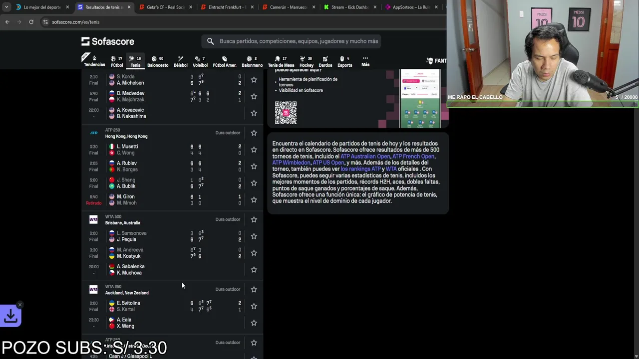Open the Béisbol section

pyautogui.click(x=180, y=61)
